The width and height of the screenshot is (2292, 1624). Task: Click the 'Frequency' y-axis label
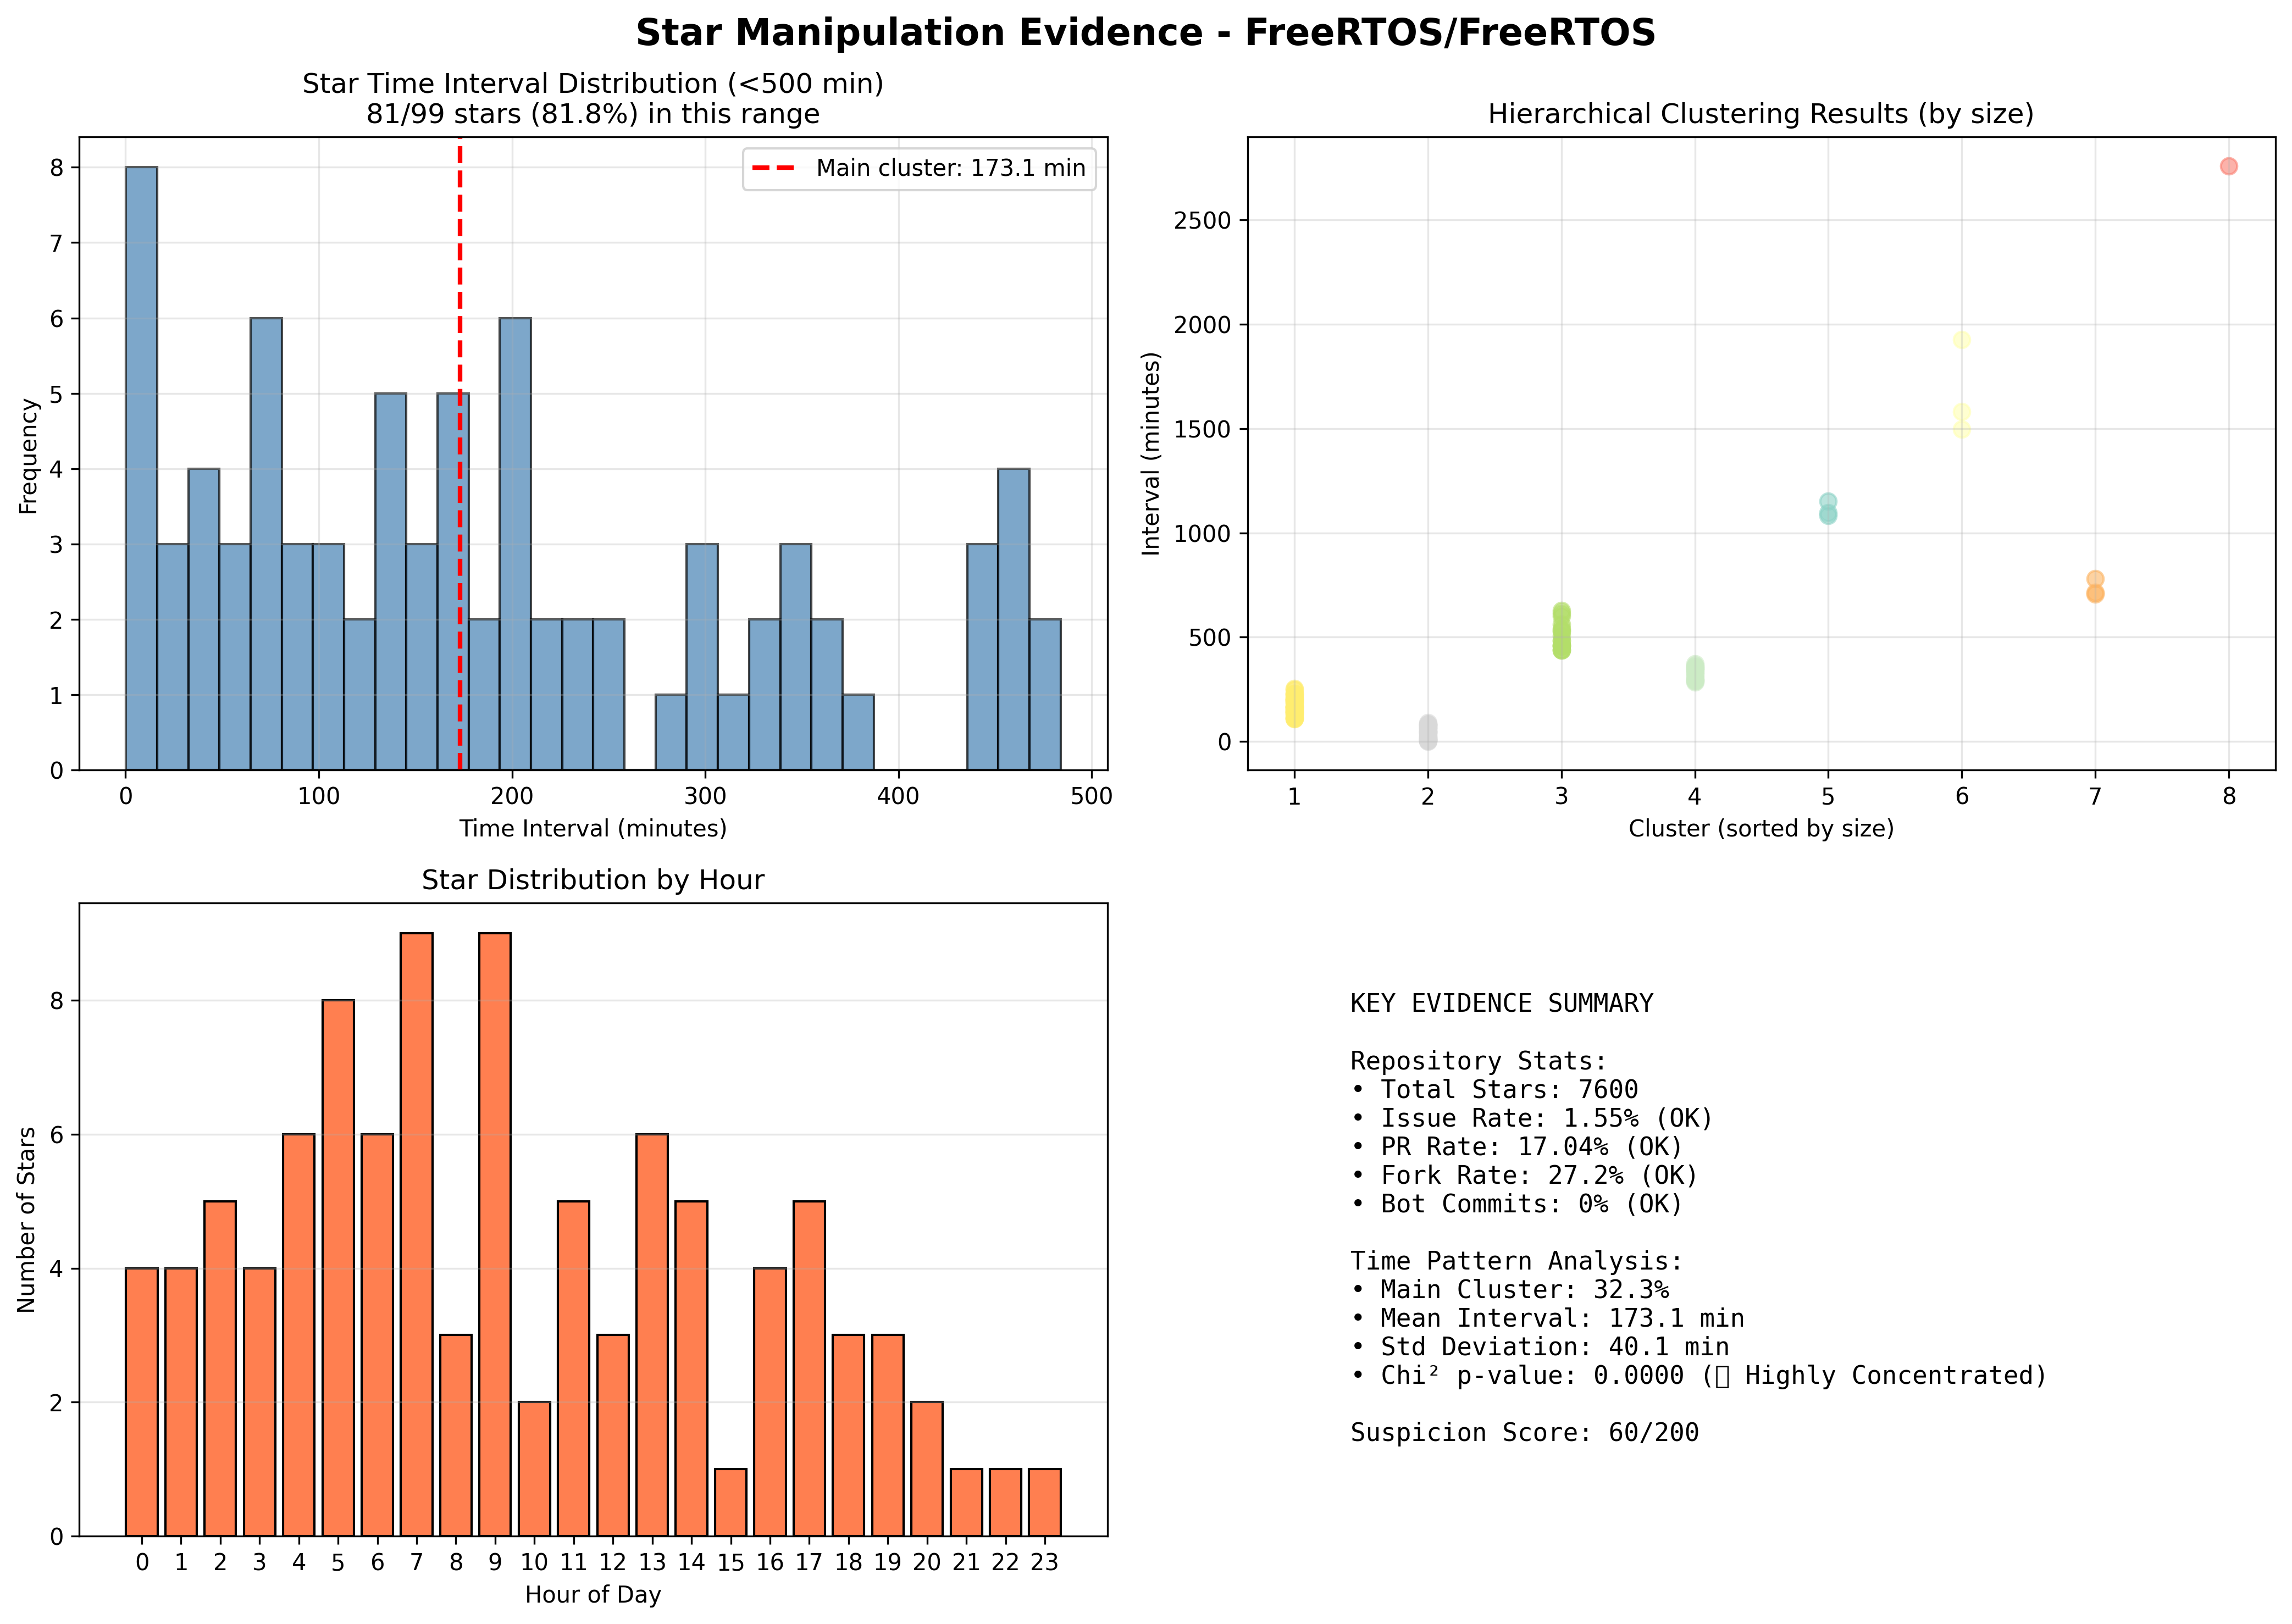click(x=29, y=456)
